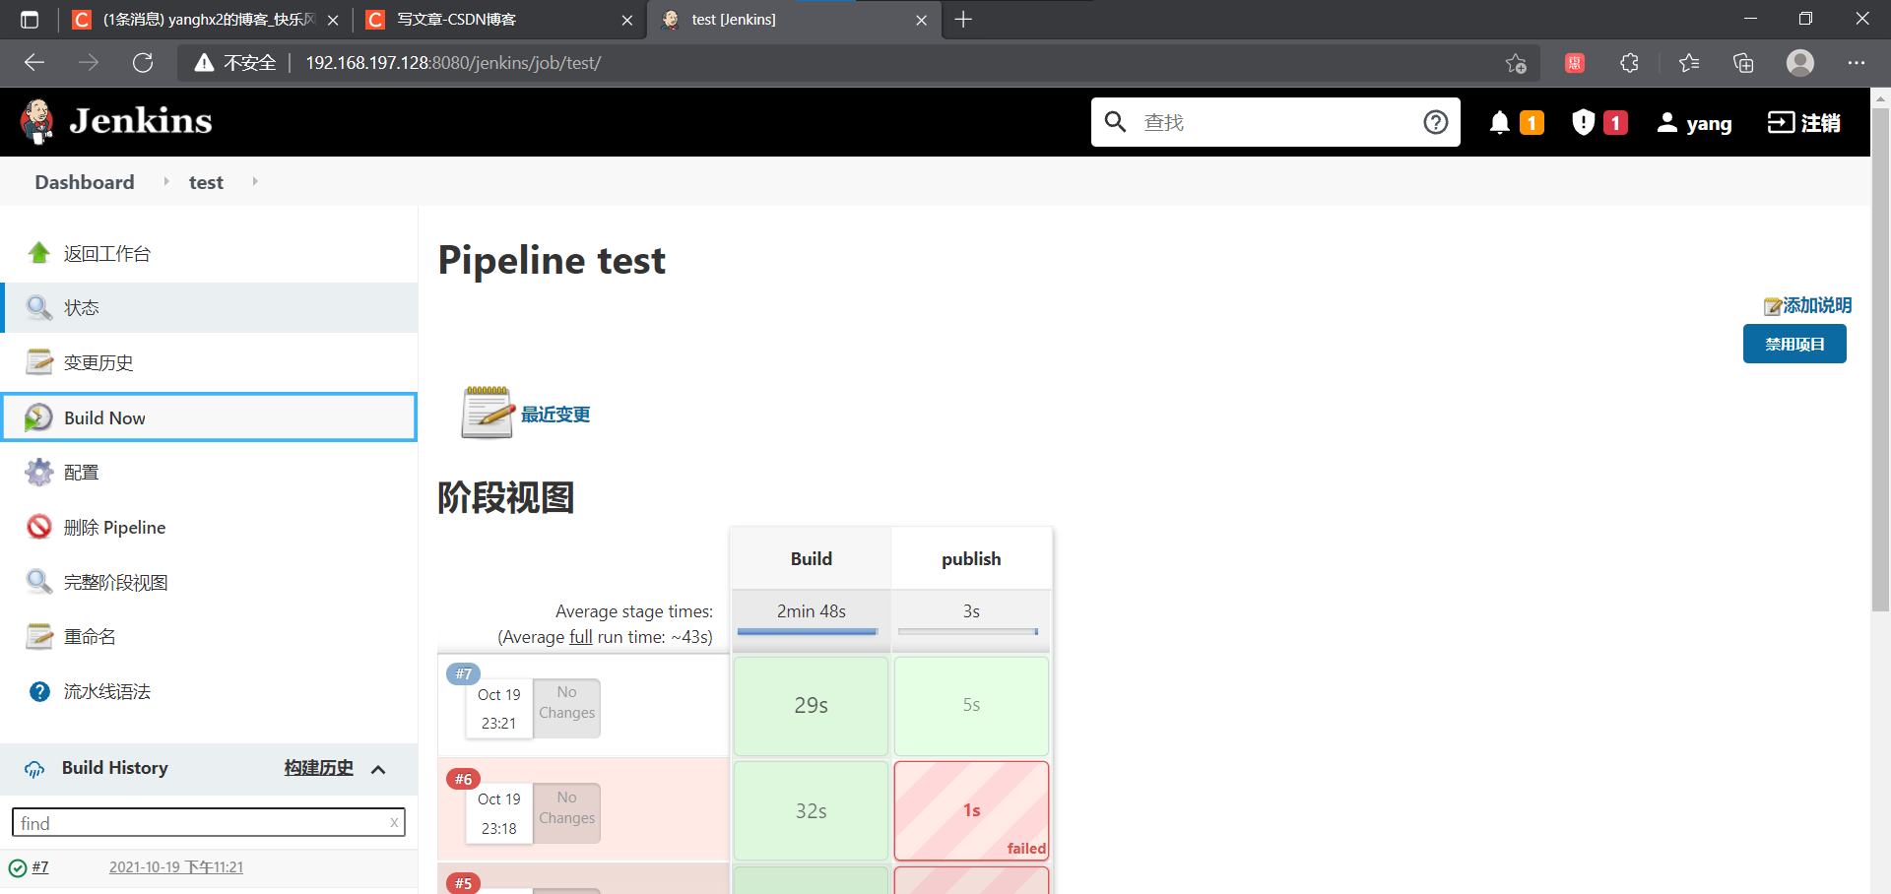This screenshot has width=1891, height=894.
Task: Click the 重命名 notepad icon
Action: pos(38,637)
